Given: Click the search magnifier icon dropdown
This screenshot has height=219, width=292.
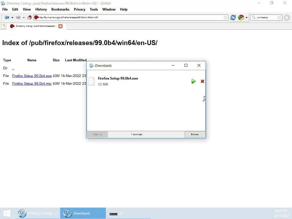Looking at the screenshot, I should coord(254,17).
